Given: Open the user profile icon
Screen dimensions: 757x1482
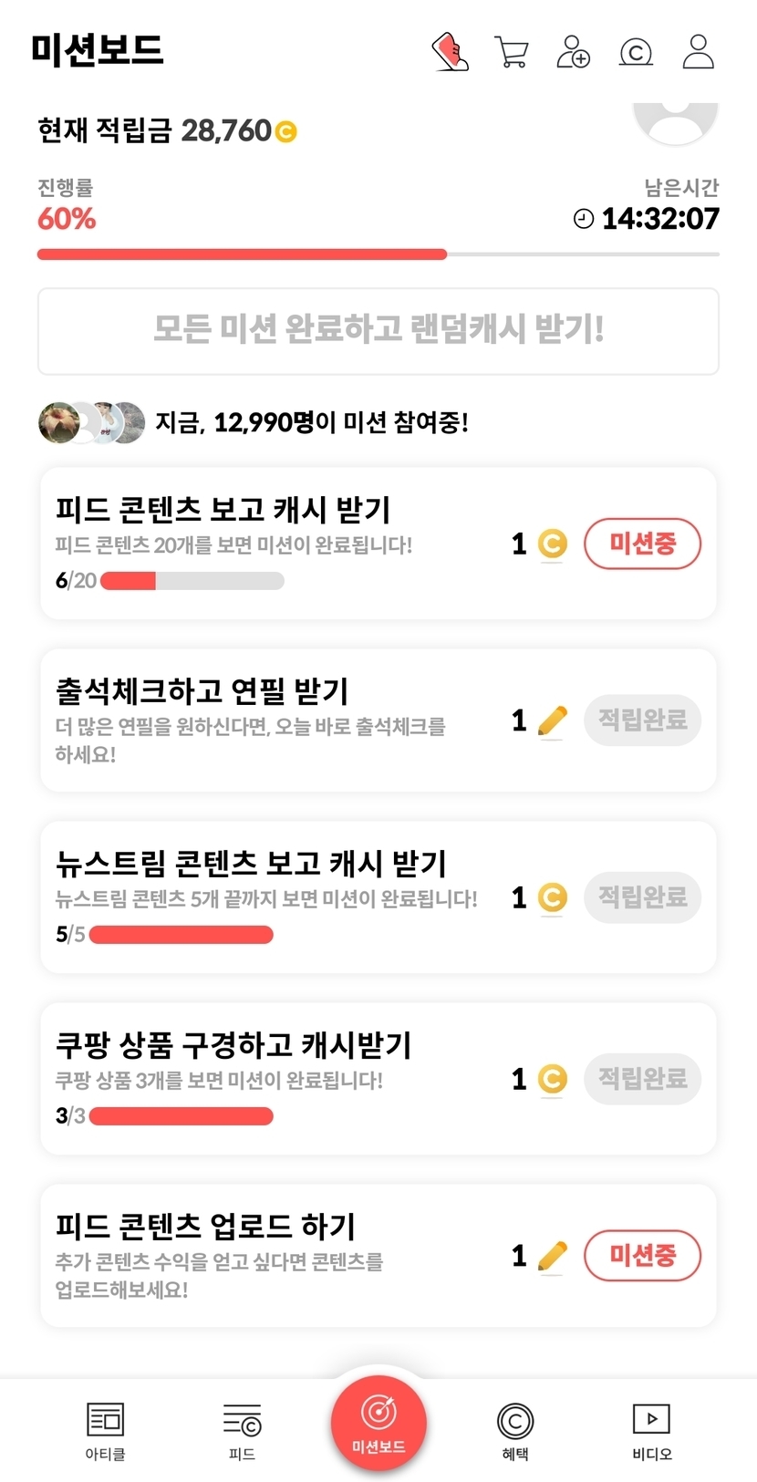Looking at the screenshot, I should point(699,51).
